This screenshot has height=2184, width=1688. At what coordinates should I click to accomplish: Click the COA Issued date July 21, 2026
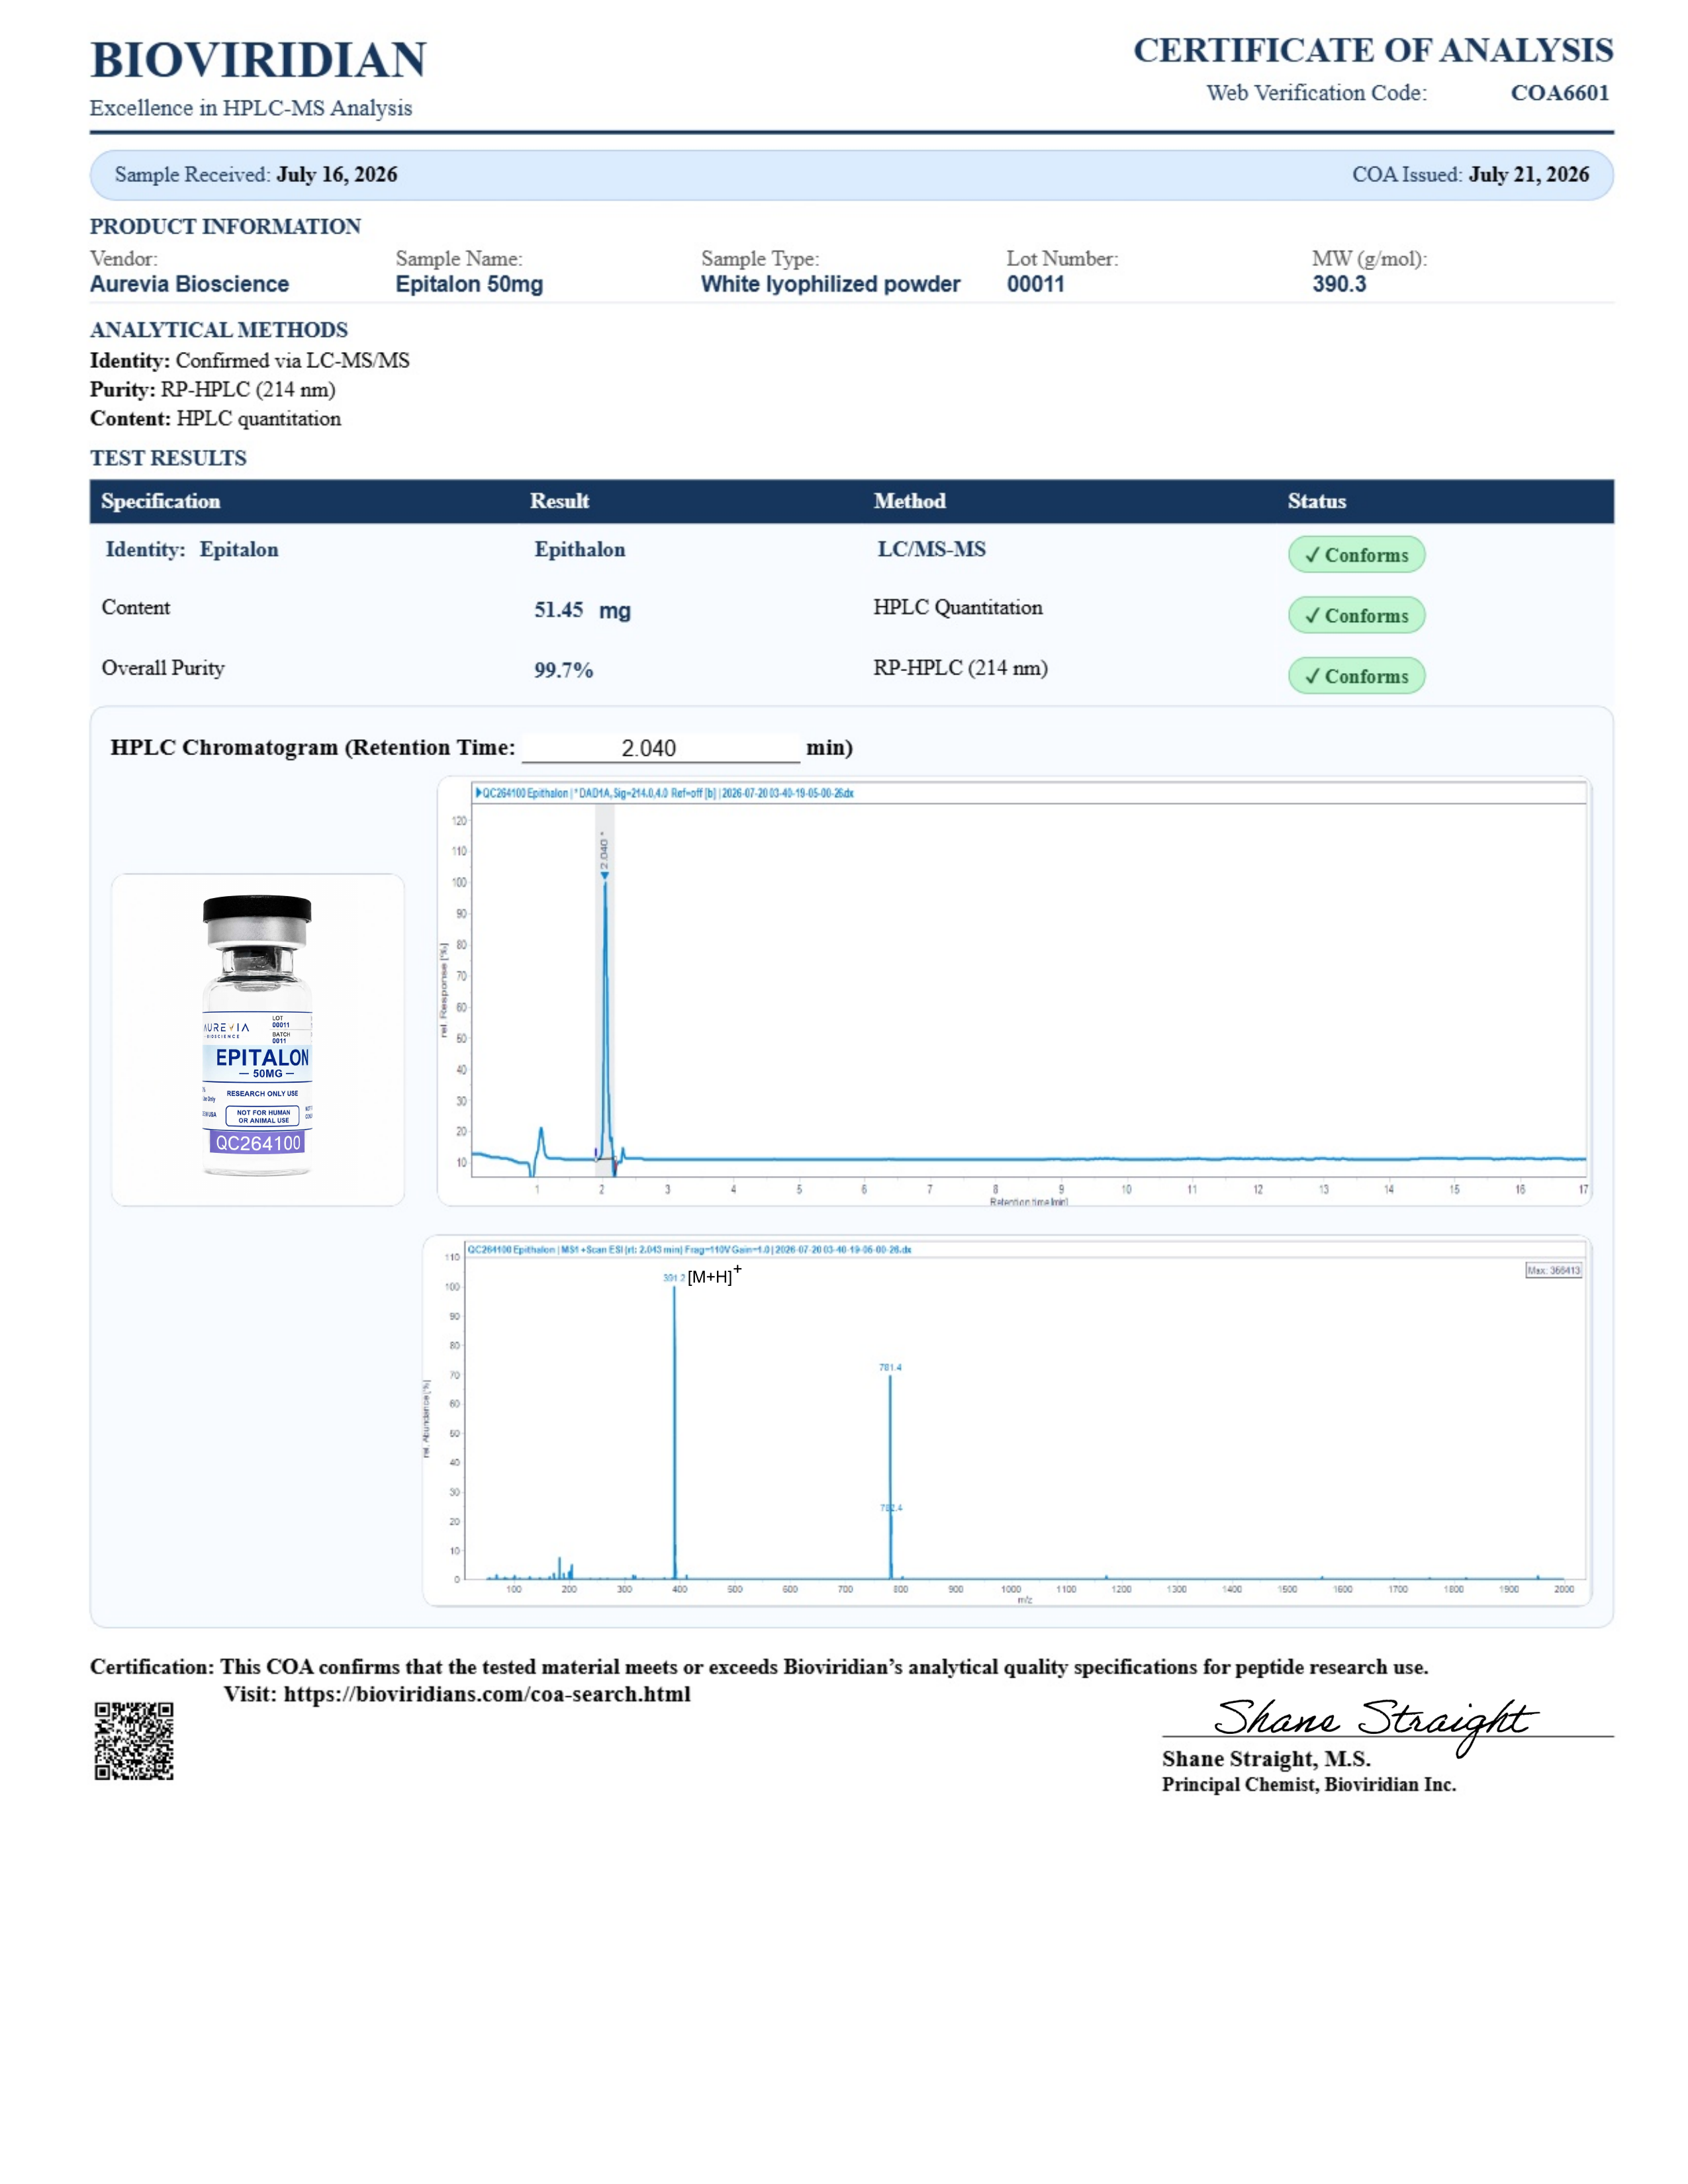1528,175
